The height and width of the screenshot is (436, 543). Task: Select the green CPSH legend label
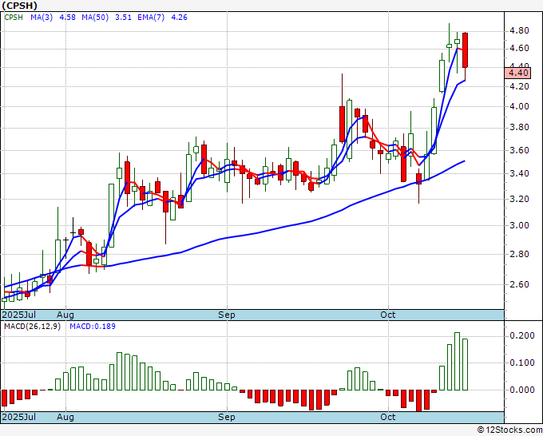tap(14, 18)
